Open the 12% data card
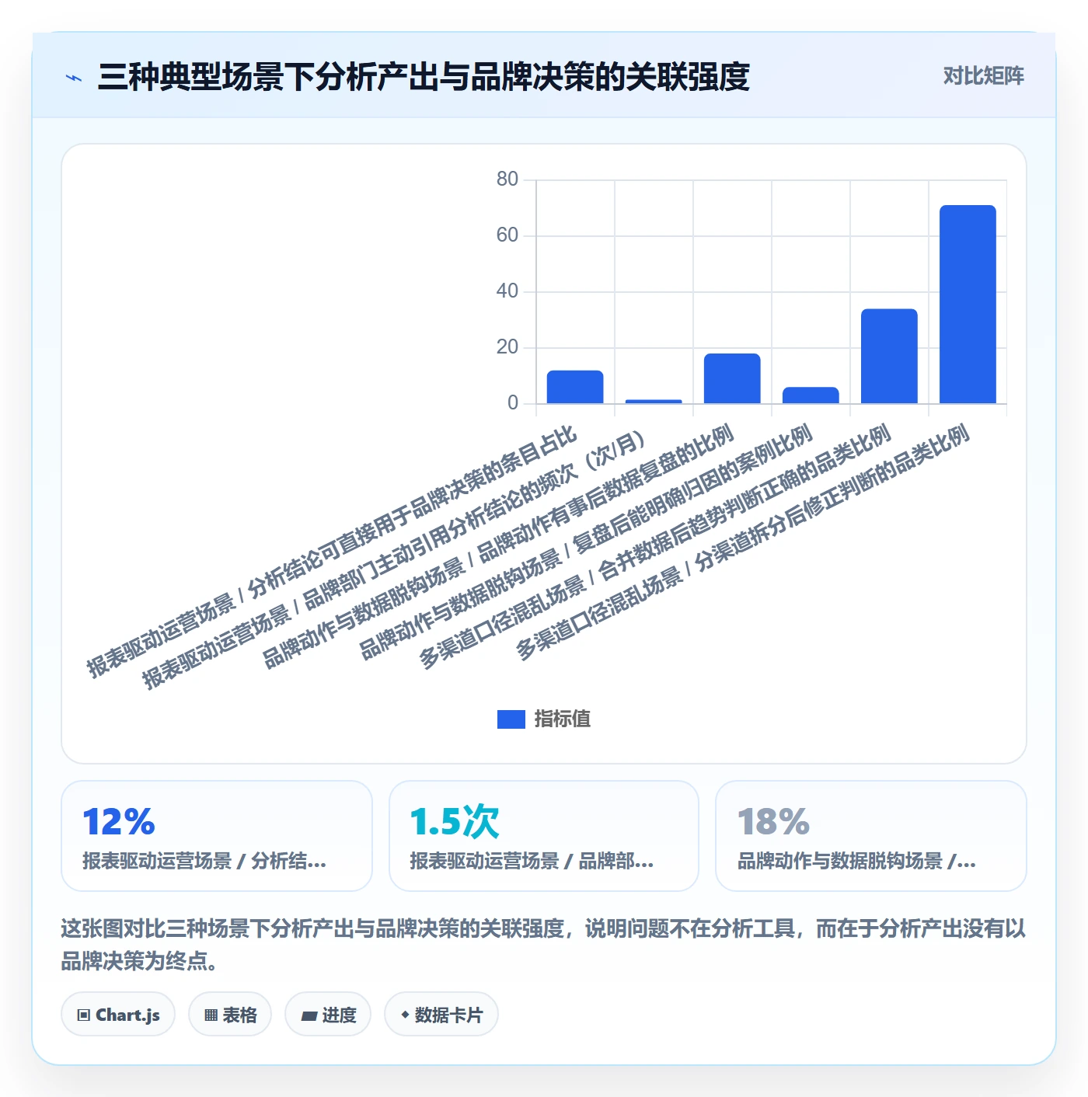Image resolution: width=1088 pixels, height=1097 pixels. click(x=217, y=836)
